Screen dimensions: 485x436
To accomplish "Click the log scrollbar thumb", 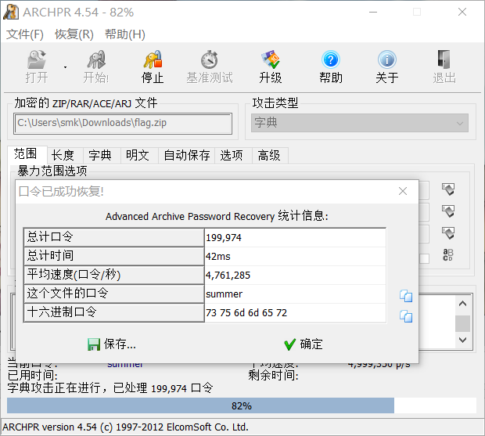I will 463,323.
